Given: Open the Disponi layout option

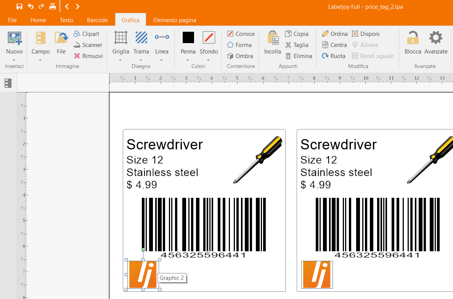Looking at the screenshot, I should (x=366, y=34).
